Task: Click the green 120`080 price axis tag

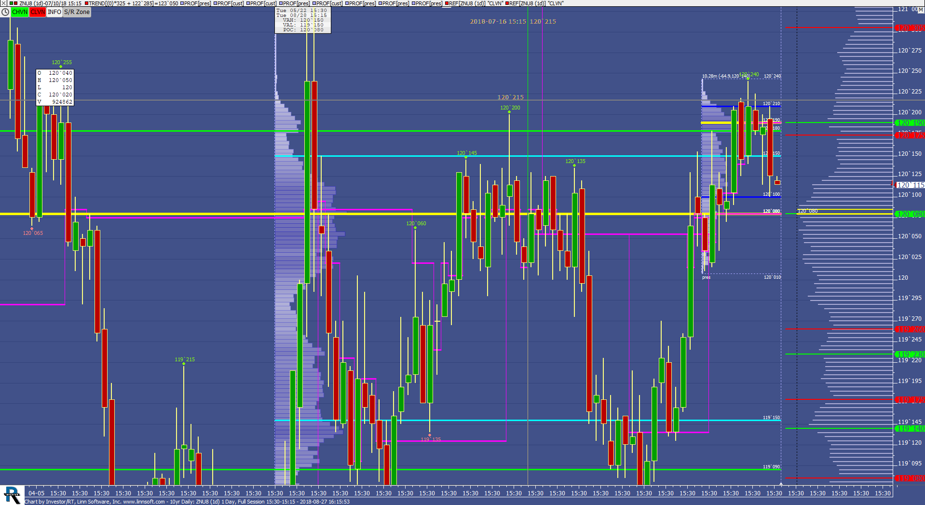Action: click(910, 214)
